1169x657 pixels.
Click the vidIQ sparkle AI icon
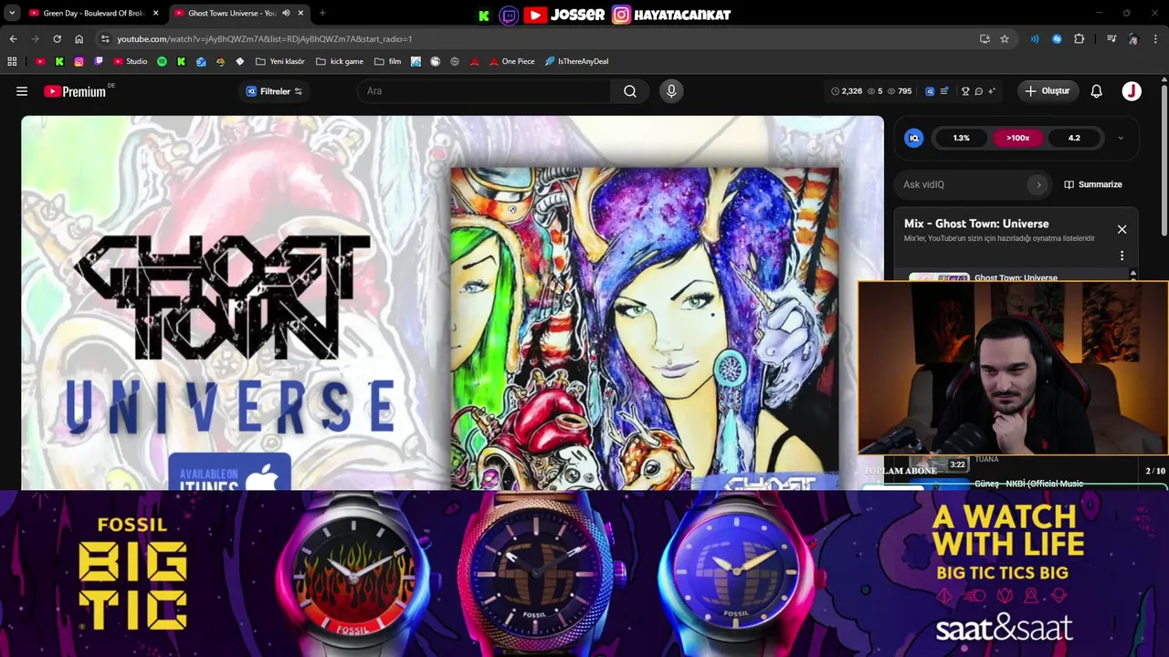tap(991, 91)
